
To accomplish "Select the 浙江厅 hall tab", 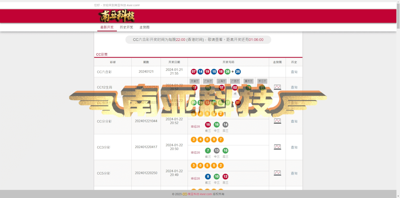I will pos(262,81).
